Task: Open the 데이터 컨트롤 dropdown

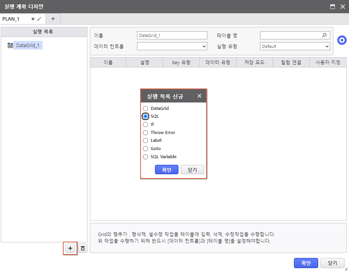Action: click(x=172, y=46)
